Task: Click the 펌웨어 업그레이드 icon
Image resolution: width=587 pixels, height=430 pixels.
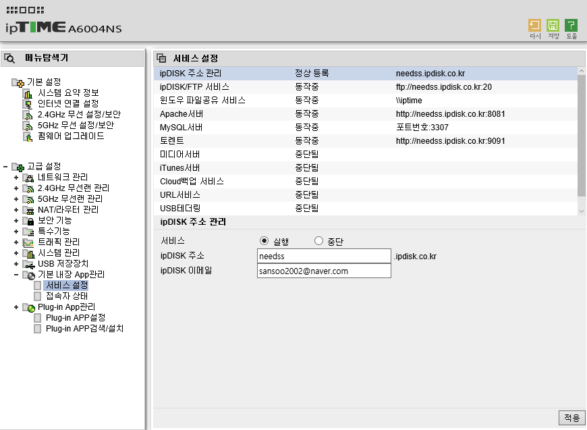Action: coord(28,137)
